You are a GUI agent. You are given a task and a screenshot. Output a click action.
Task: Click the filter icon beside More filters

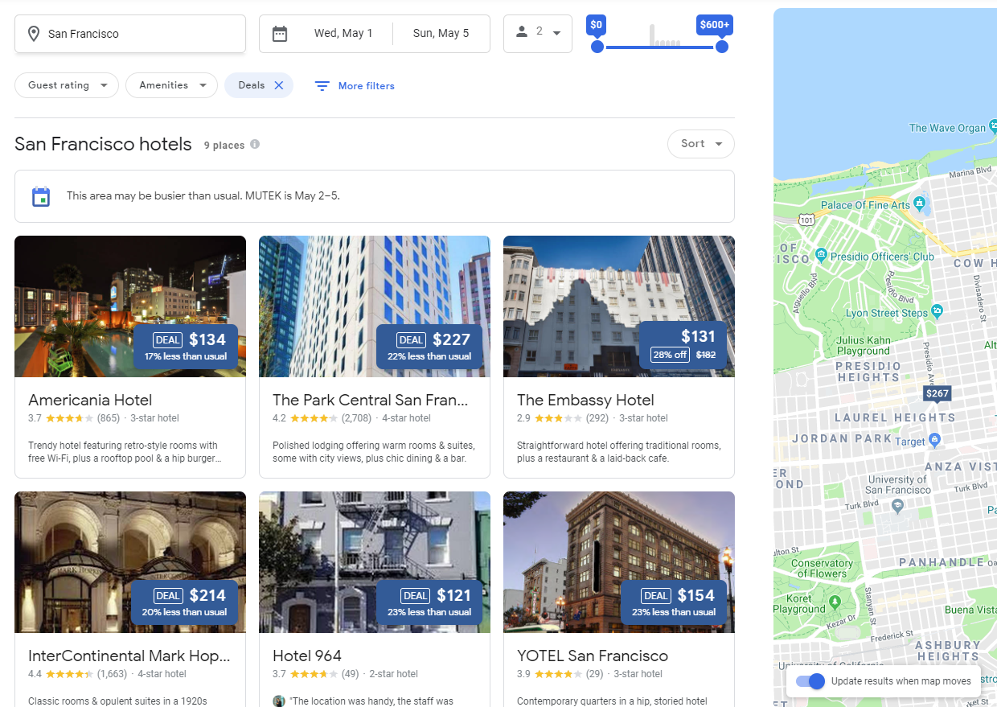point(322,85)
